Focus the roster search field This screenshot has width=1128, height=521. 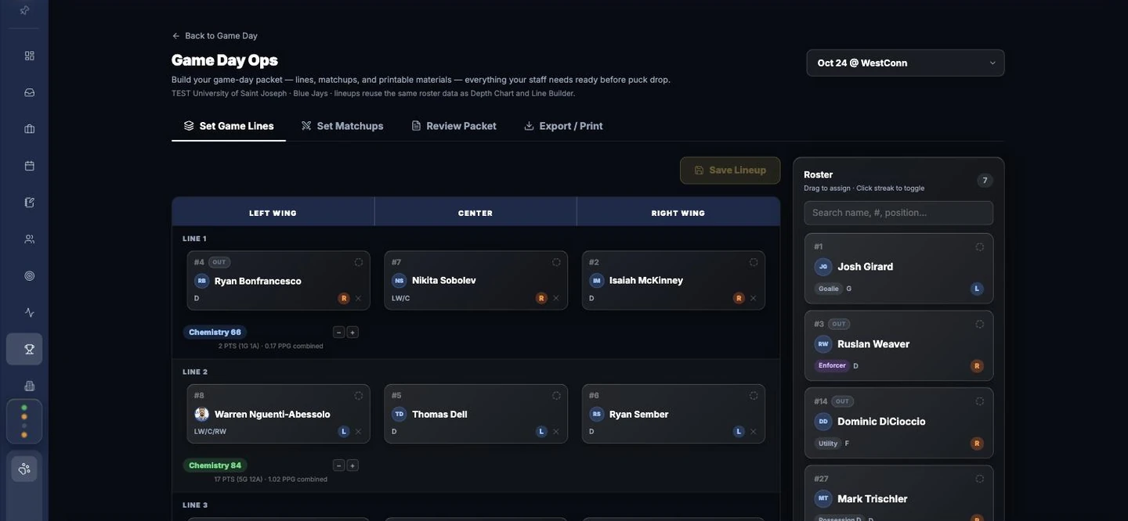click(898, 213)
